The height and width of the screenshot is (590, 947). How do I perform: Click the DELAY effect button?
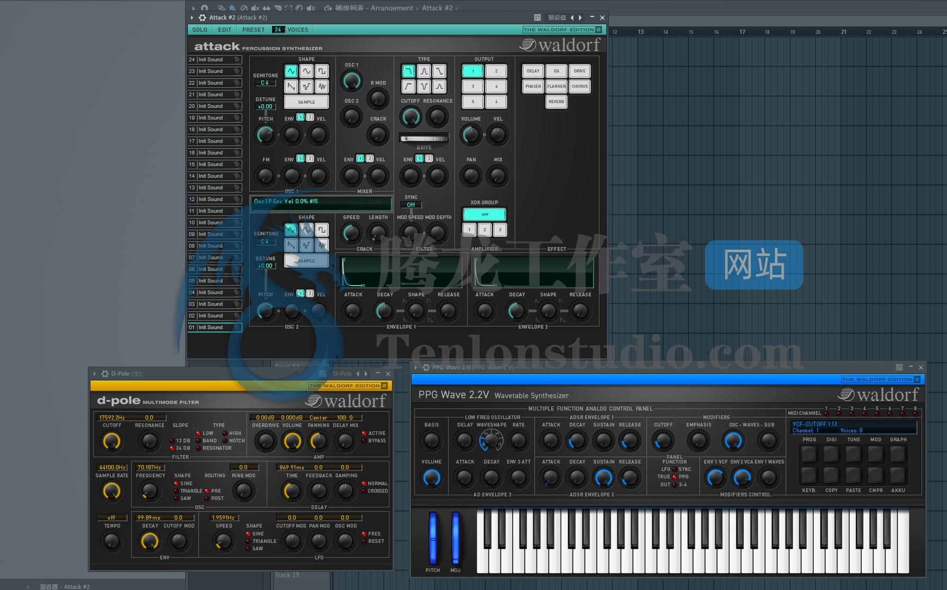coord(533,71)
